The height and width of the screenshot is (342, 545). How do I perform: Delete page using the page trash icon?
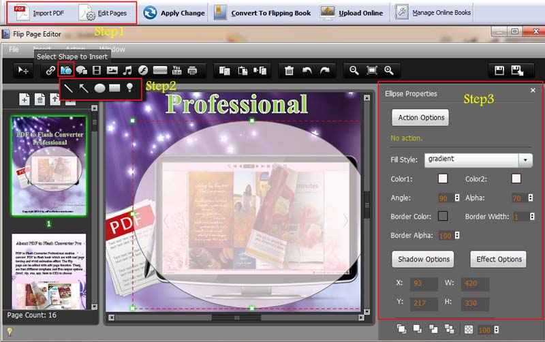tap(40, 99)
